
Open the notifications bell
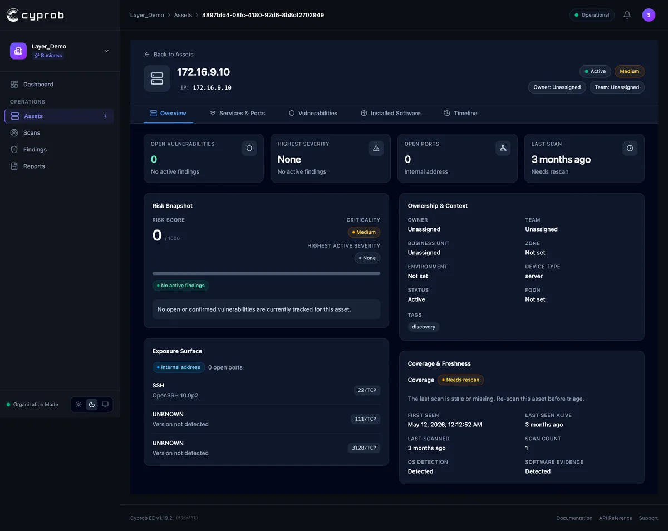(x=627, y=15)
